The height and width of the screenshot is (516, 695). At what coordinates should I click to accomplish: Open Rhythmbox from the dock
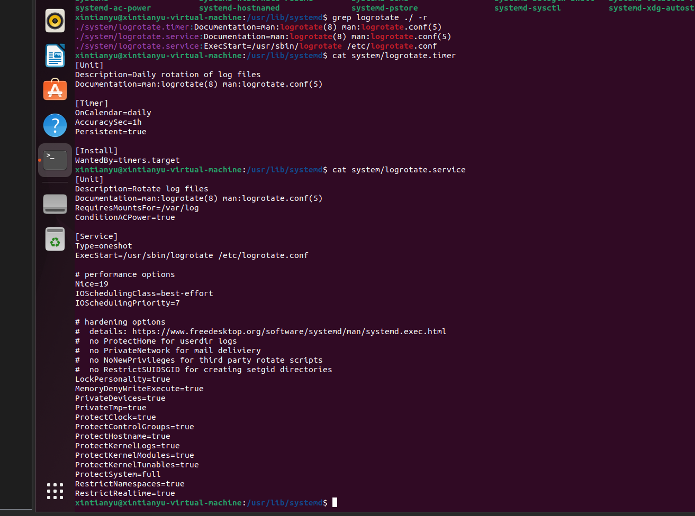(55, 21)
